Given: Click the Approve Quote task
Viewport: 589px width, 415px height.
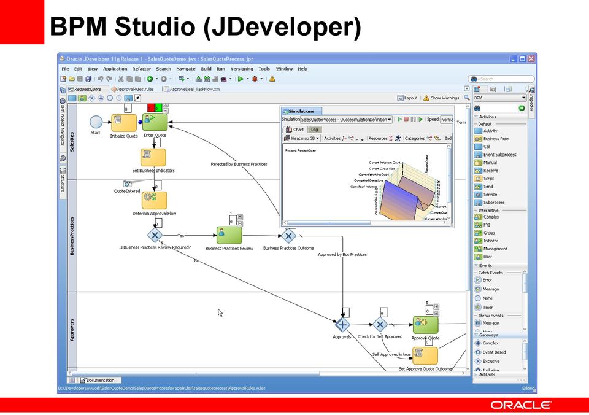Looking at the screenshot, I should tap(426, 325).
